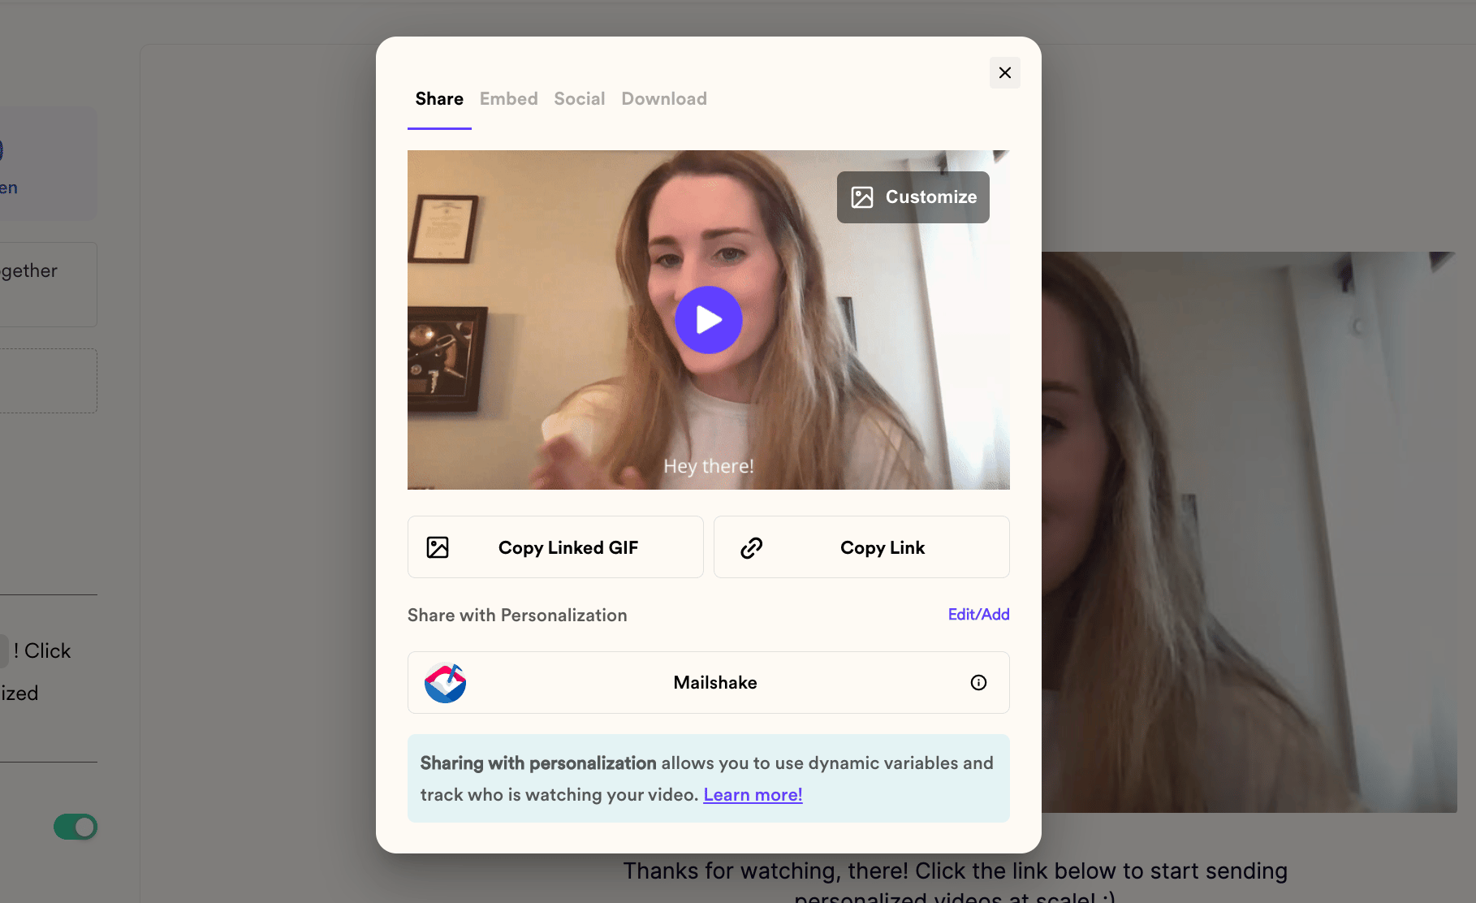Select the Share tab
The width and height of the screenshot is (1476, 903).
click(x=439, y=99)
